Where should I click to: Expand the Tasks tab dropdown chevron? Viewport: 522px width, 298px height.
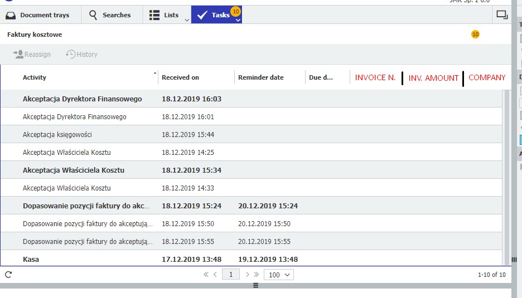tap(238, 20)
